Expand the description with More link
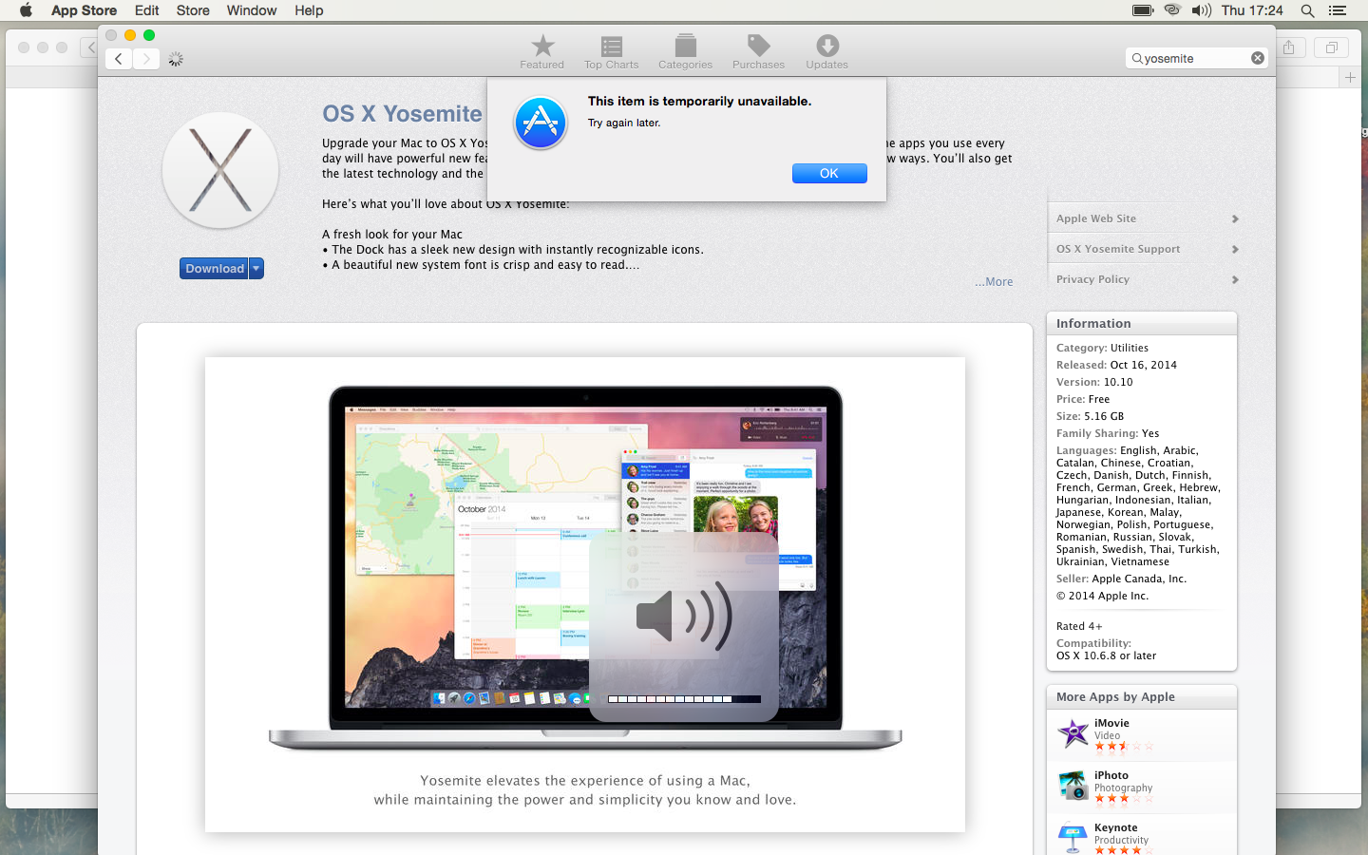This screenshot has width=1368, height=855. 994,282
